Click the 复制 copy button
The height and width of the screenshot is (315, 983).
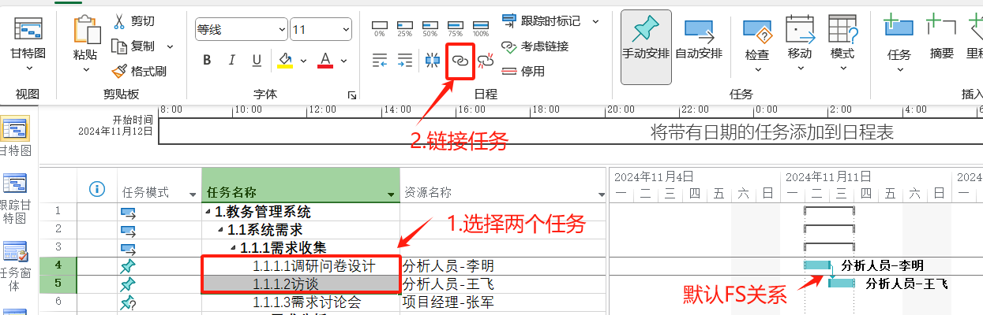click(133, 46)
